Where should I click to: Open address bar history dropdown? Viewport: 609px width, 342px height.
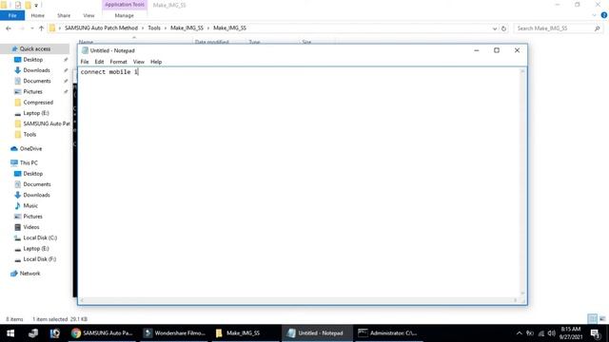click(x=495, y=28)
